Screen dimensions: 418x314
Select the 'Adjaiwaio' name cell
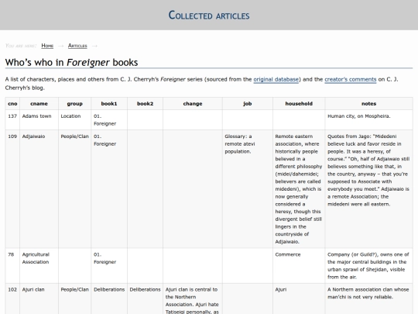pos(39,189)
